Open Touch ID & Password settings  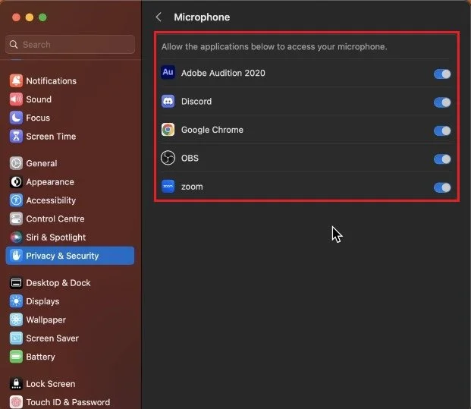70,402
